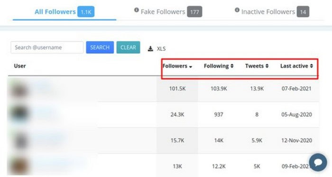Open the Inactive Followers tab
Viewport: 332px width, 177px height.
[272, 12]
